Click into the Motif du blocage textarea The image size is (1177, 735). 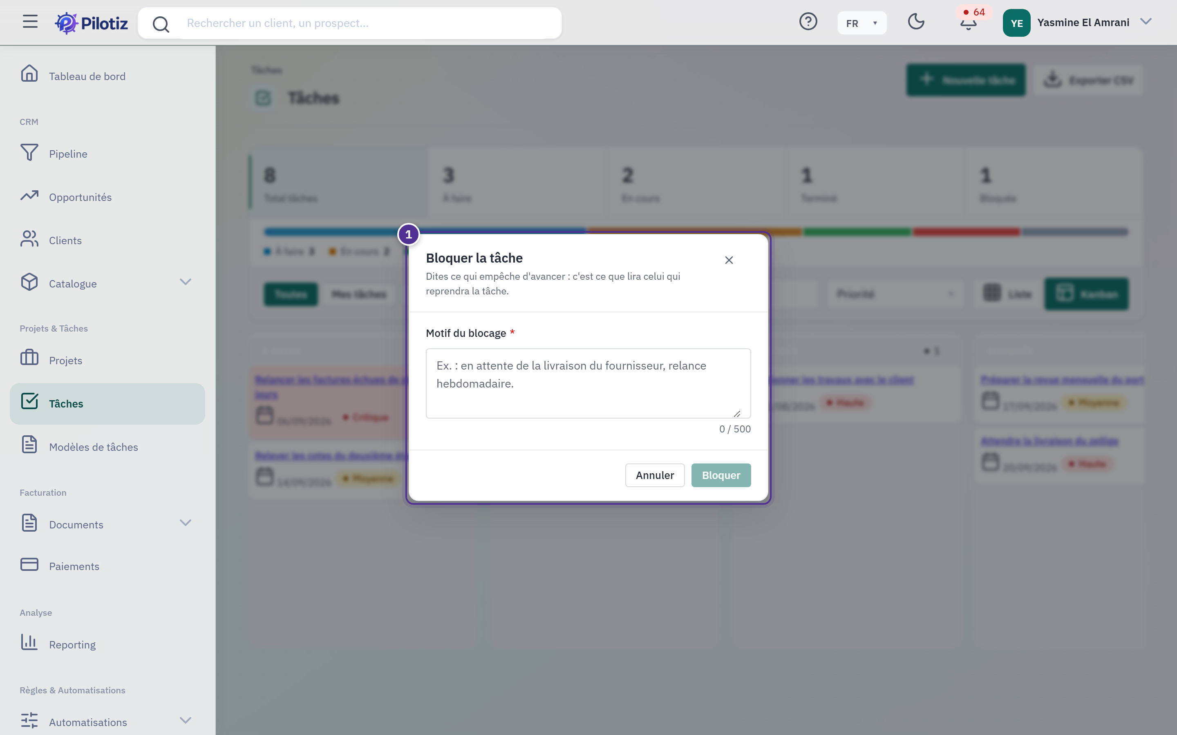[x=588, y=383]
